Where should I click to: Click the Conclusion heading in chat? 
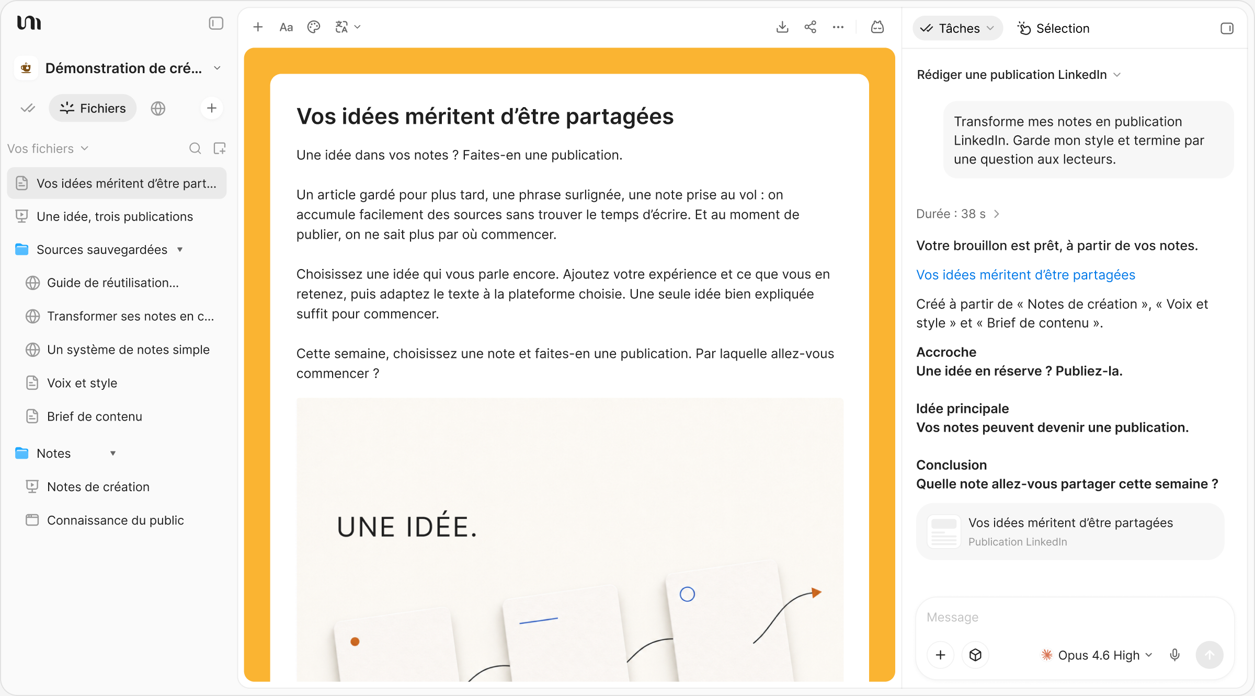coord(951,465)
